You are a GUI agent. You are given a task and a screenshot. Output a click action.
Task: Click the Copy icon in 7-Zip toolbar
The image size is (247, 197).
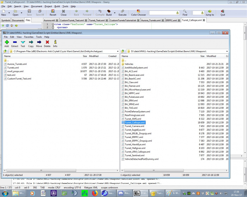(31, 43)
